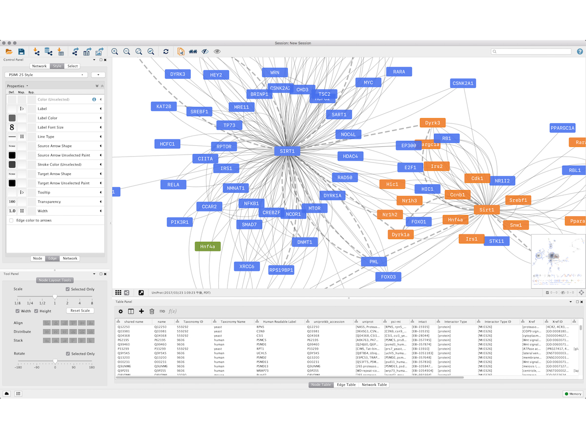Open the PSIMI 25 Style dropdown

(x=46, y=75)
